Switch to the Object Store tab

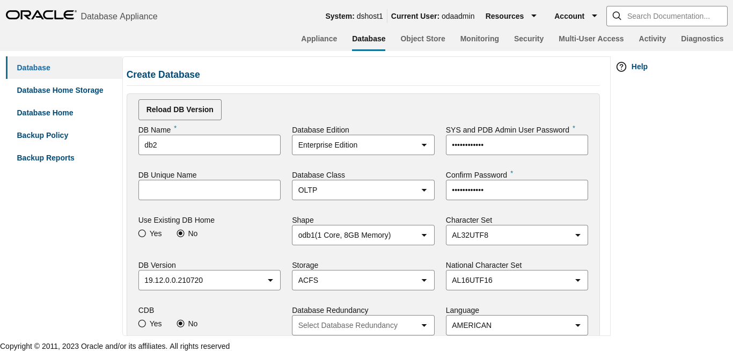[423, 39]
